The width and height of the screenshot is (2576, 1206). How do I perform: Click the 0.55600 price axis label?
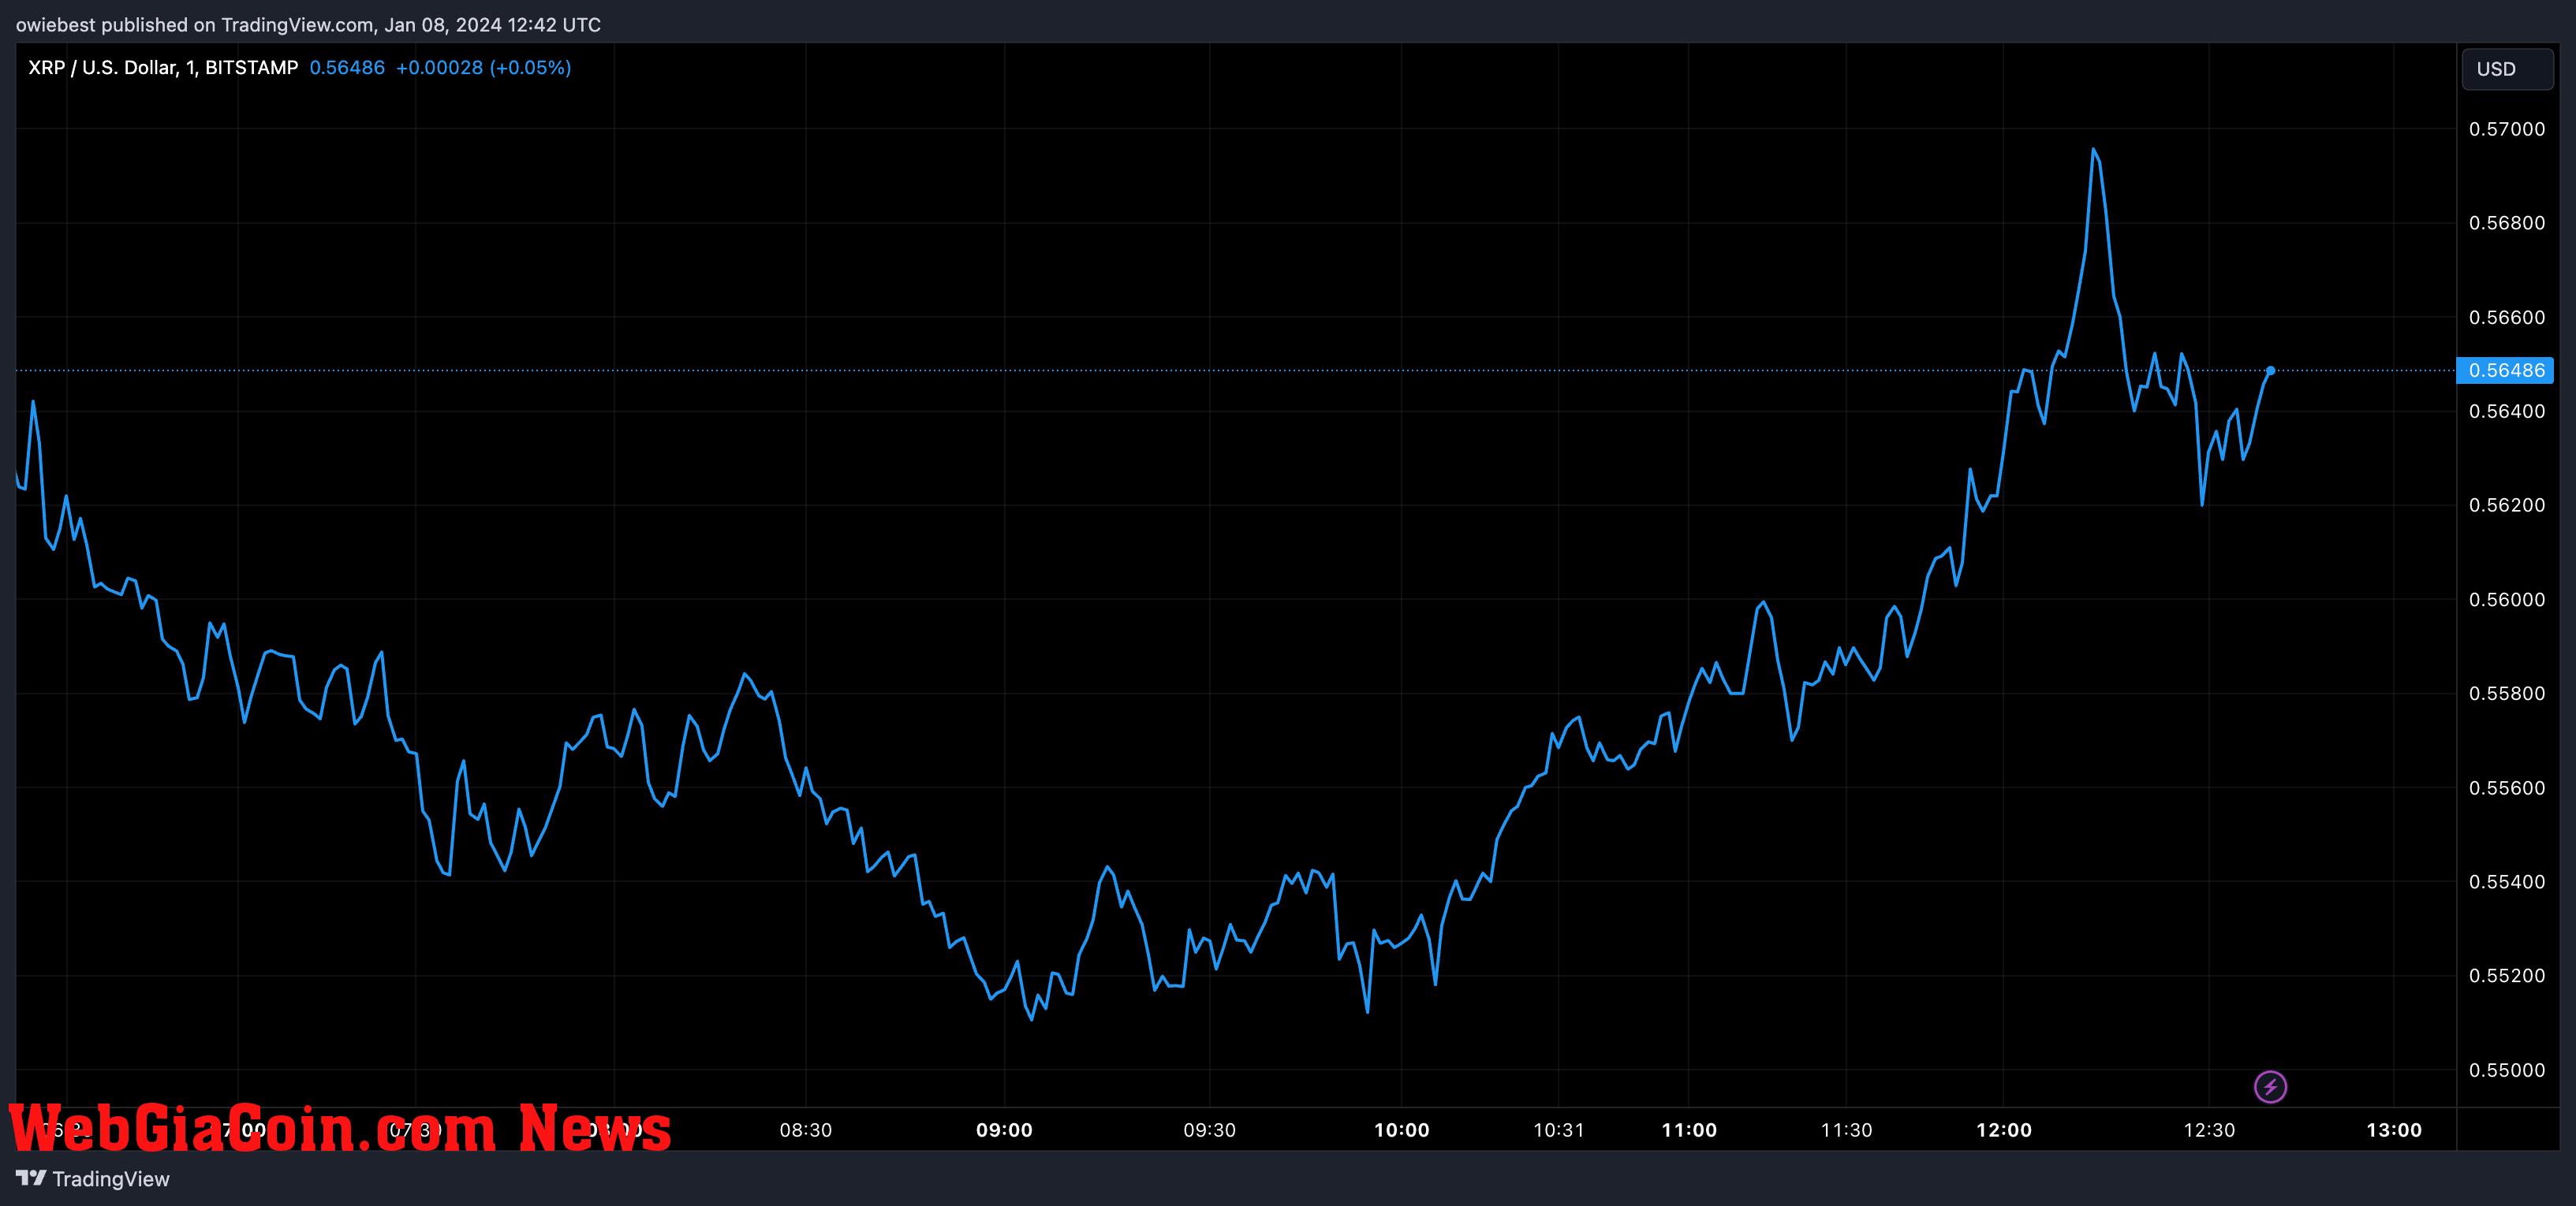coord(2507,788)
